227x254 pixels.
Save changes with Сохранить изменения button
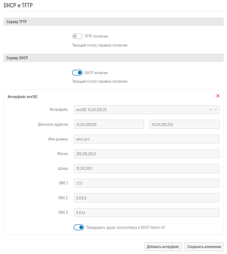tap(204, 247)
